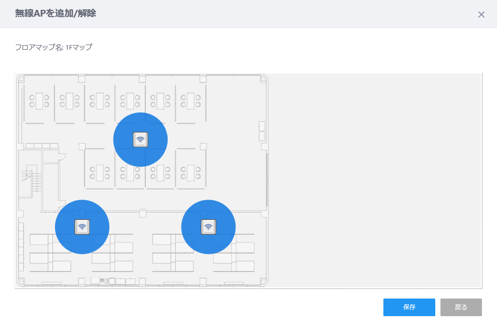Click the second meeting table in the top row

(x=70, y=101)
